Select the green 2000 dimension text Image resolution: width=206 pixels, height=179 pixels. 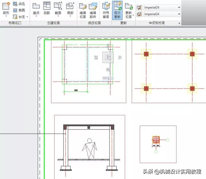point(76,90)
